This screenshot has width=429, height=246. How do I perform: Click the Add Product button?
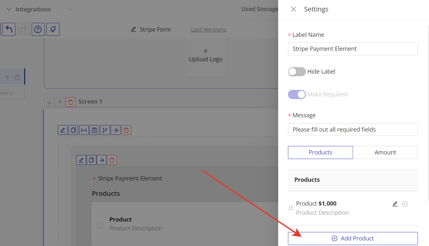(x=353, y=239)
